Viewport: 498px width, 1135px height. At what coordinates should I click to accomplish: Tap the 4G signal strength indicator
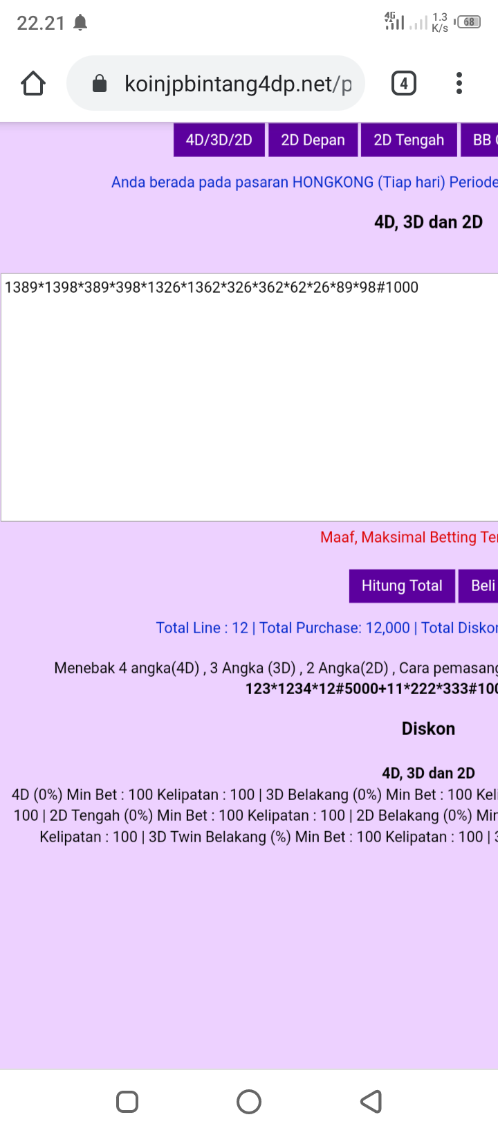point(394,22)
